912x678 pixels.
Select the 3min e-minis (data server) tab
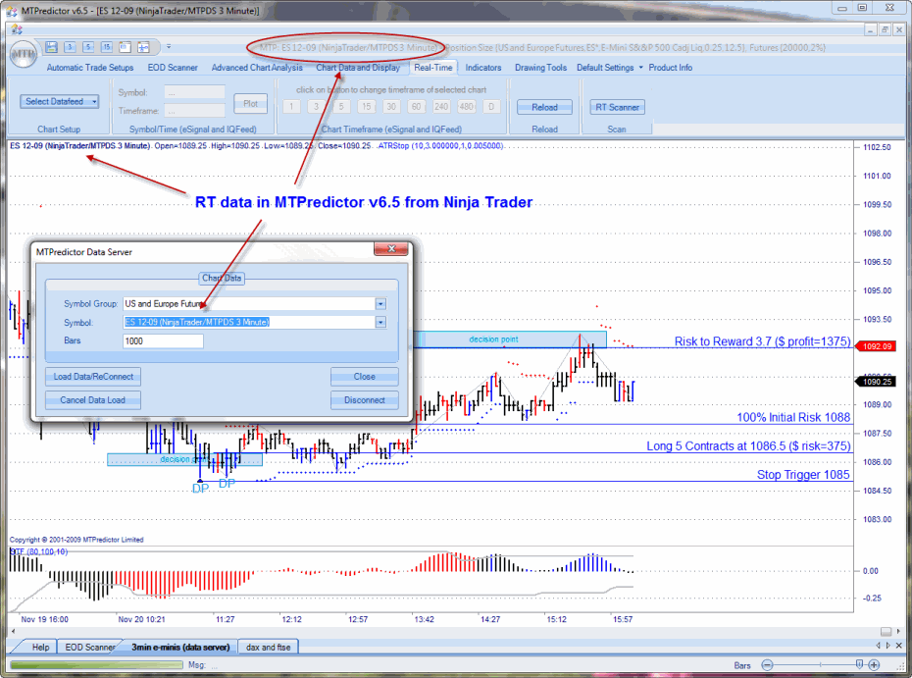coord(180,648)
